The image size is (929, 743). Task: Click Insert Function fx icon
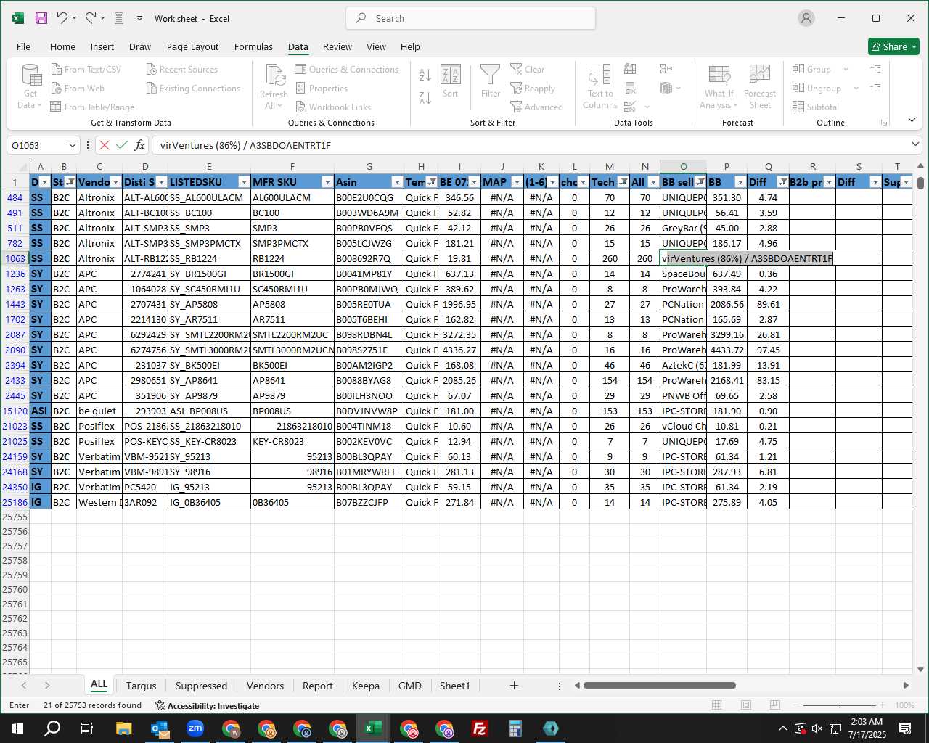tap(140, 145)
